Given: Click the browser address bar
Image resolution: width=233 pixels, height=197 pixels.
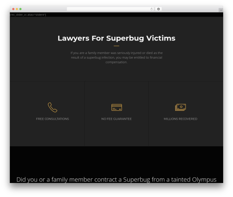Looking at the screenshot, I should (x=110, y=9).
